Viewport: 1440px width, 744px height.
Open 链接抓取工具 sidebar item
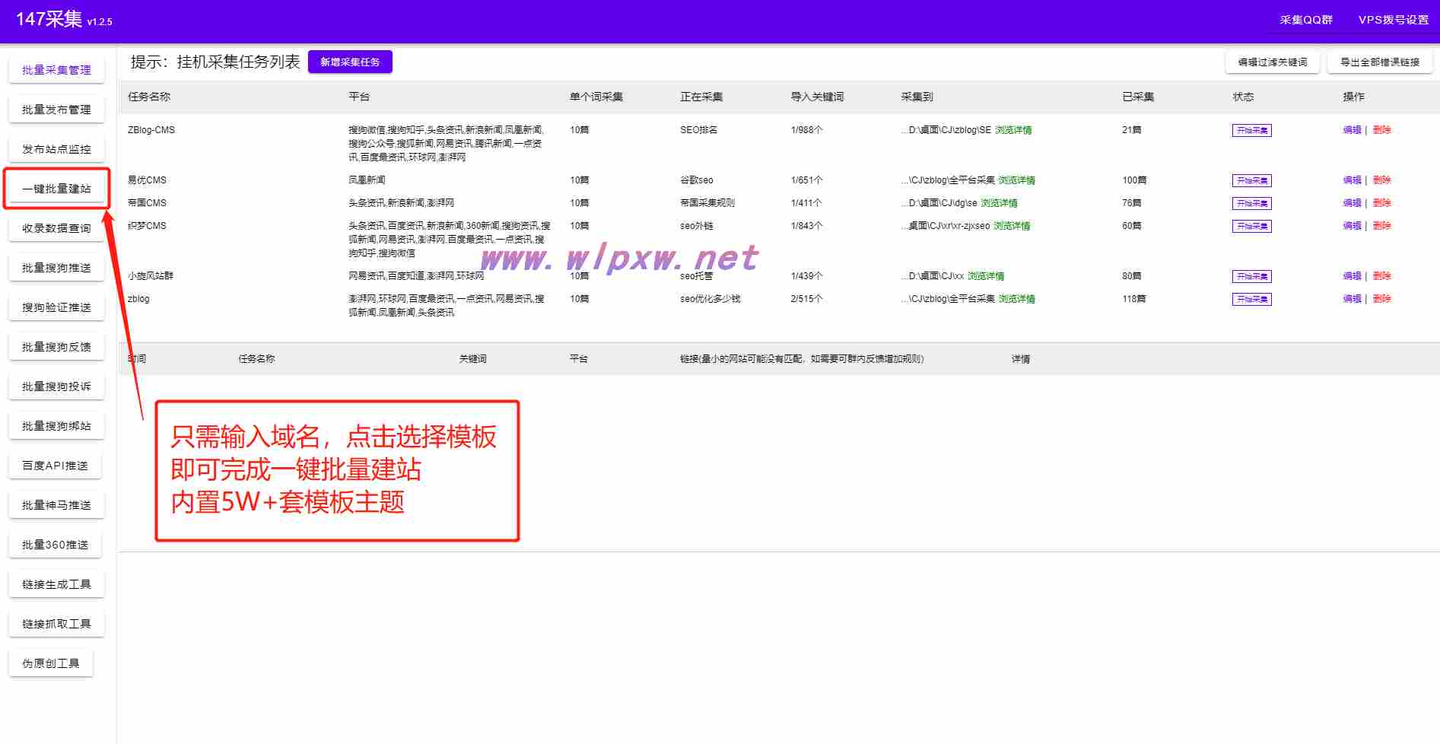tap(56, 624)
